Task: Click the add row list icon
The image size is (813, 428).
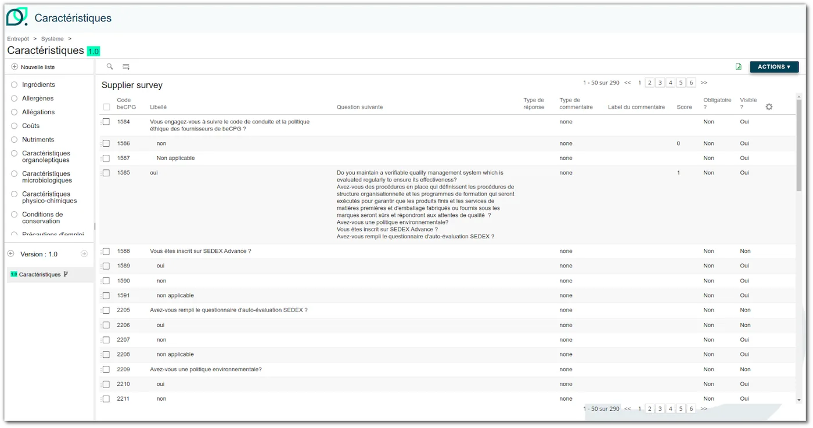Action: (x=126, y=67)
